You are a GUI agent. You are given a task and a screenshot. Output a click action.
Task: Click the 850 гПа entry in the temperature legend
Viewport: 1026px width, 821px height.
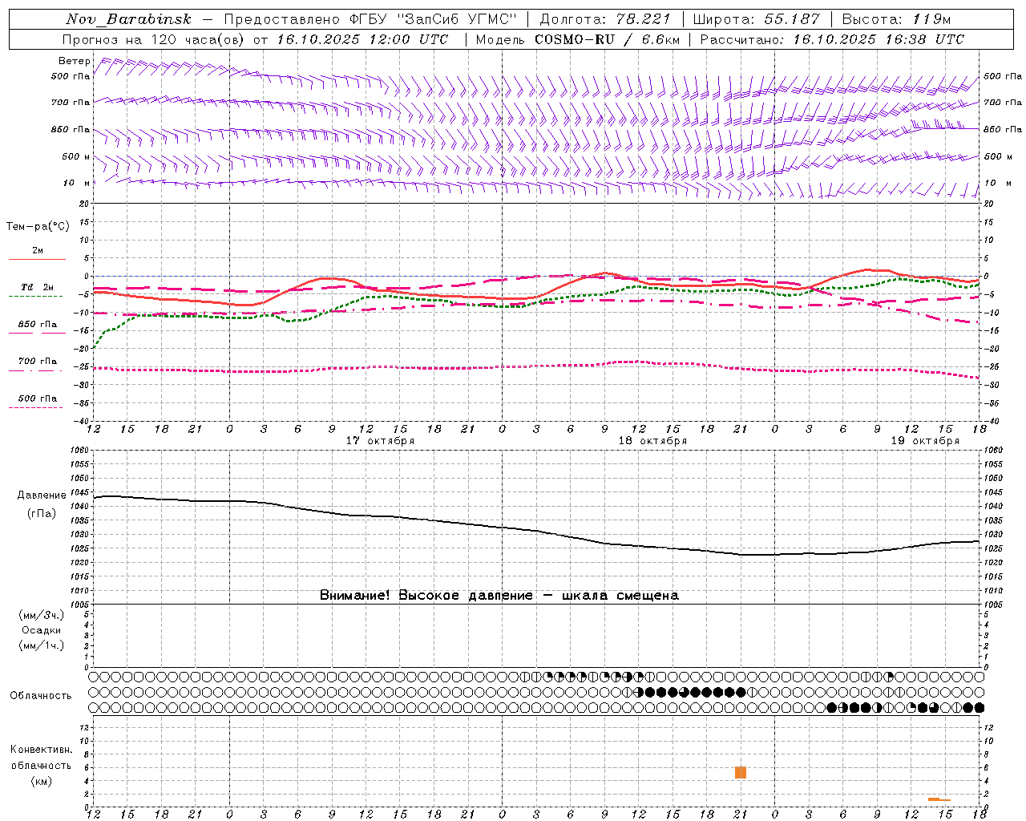tap(38, 325)
